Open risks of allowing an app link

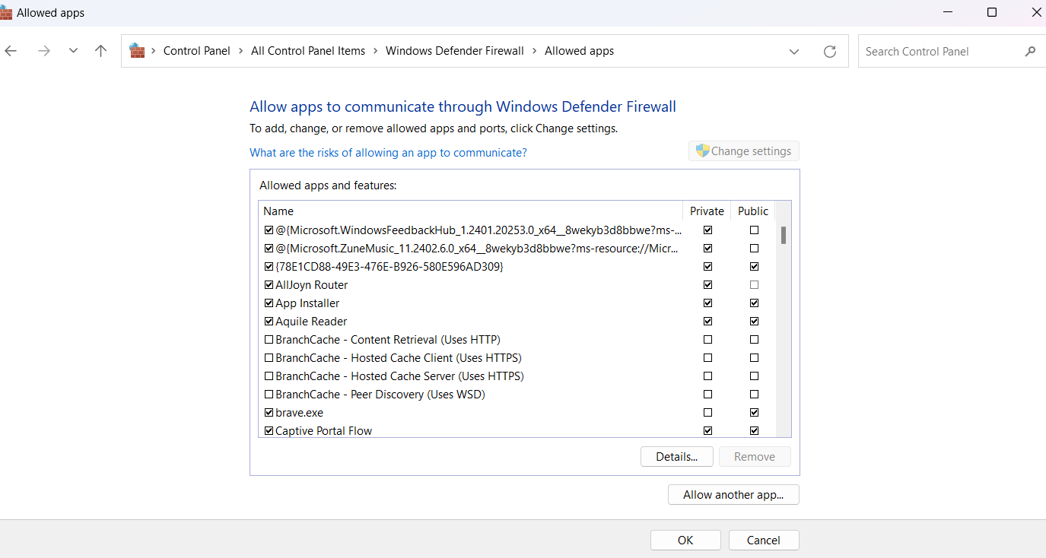tap(388, 153)
